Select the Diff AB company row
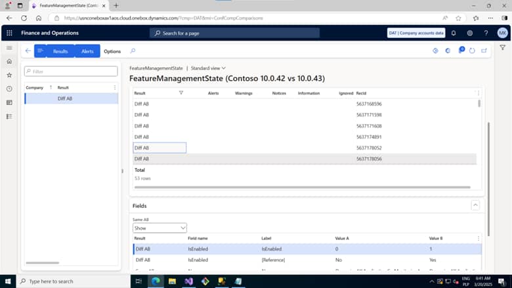This screenshot has width=512, height=288. pos(72,98)
